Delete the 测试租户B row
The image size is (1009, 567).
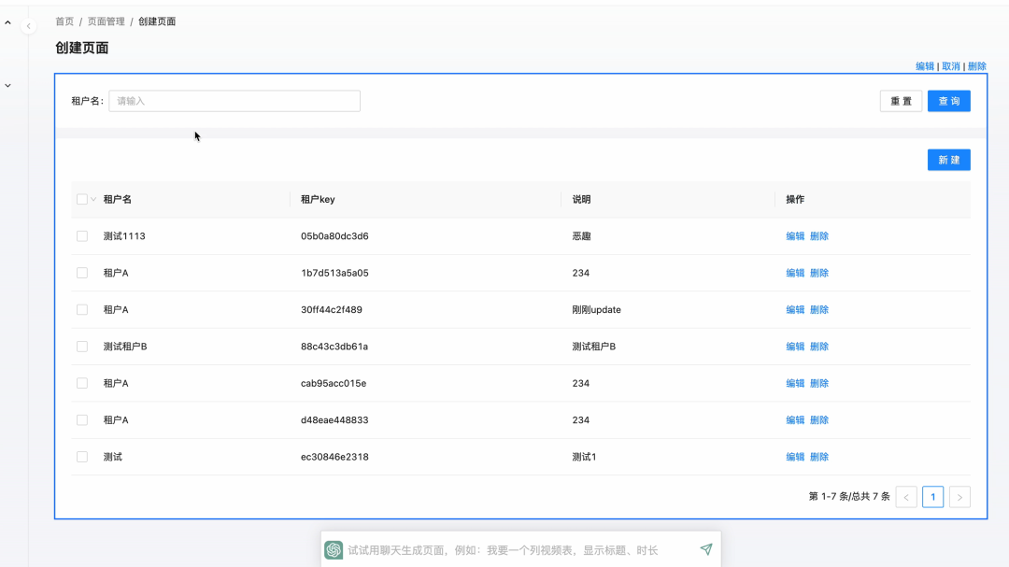pos(819,347)
